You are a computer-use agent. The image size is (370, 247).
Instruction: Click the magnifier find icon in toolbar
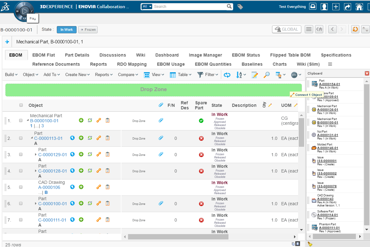(x=266, y=75)
